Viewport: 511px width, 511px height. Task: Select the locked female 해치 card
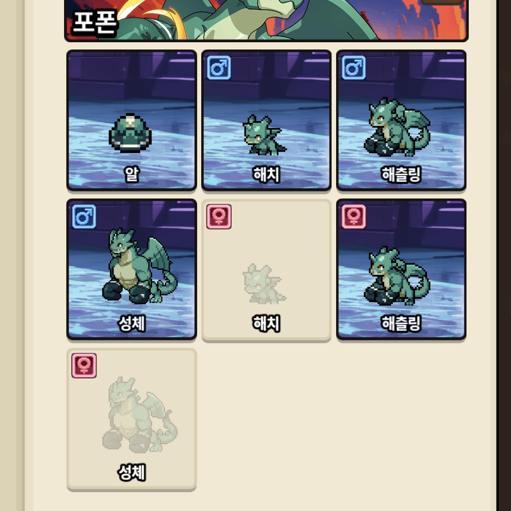pyautogui.click(x=267, y=270)
